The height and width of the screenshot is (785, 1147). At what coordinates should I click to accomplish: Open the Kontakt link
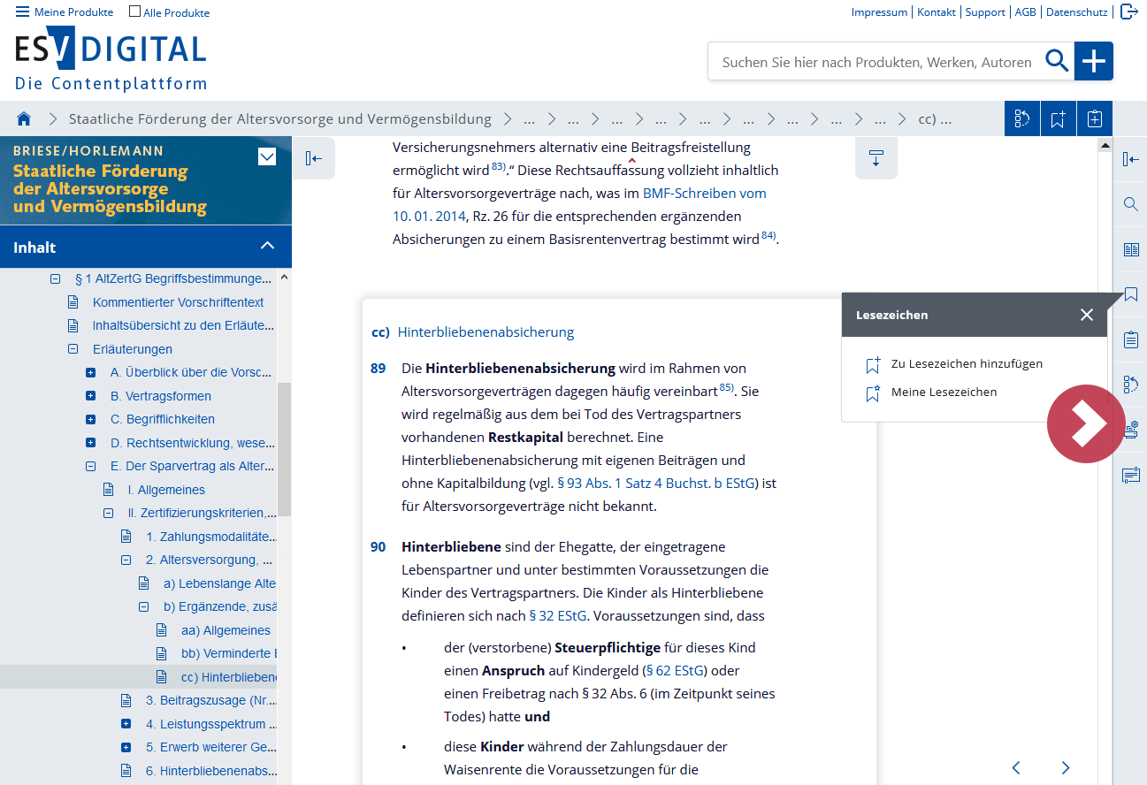click(937, 12)
